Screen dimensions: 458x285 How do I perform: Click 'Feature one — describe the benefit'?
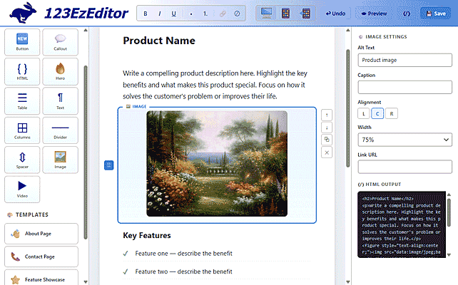184,254
